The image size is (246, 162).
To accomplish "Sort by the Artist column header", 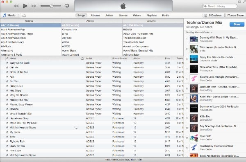I will [98, 59].
